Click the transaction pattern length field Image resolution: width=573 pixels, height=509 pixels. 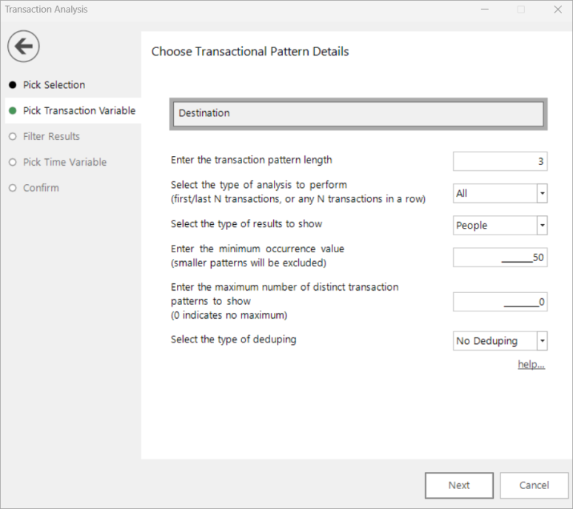pos(500,161)
